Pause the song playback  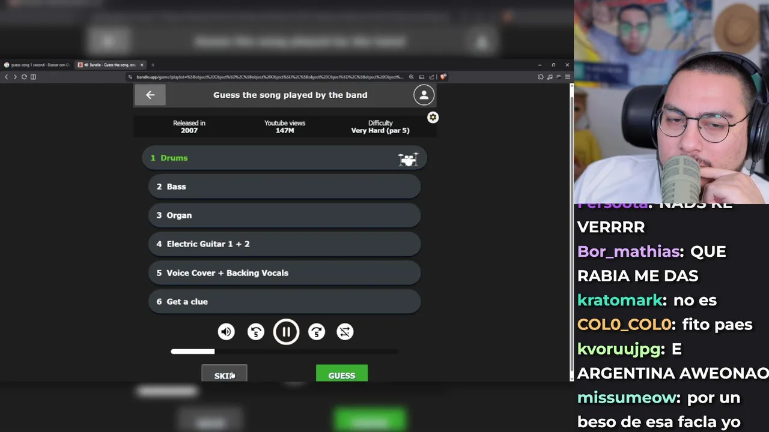pyautogui.click(x=286, y=332)
